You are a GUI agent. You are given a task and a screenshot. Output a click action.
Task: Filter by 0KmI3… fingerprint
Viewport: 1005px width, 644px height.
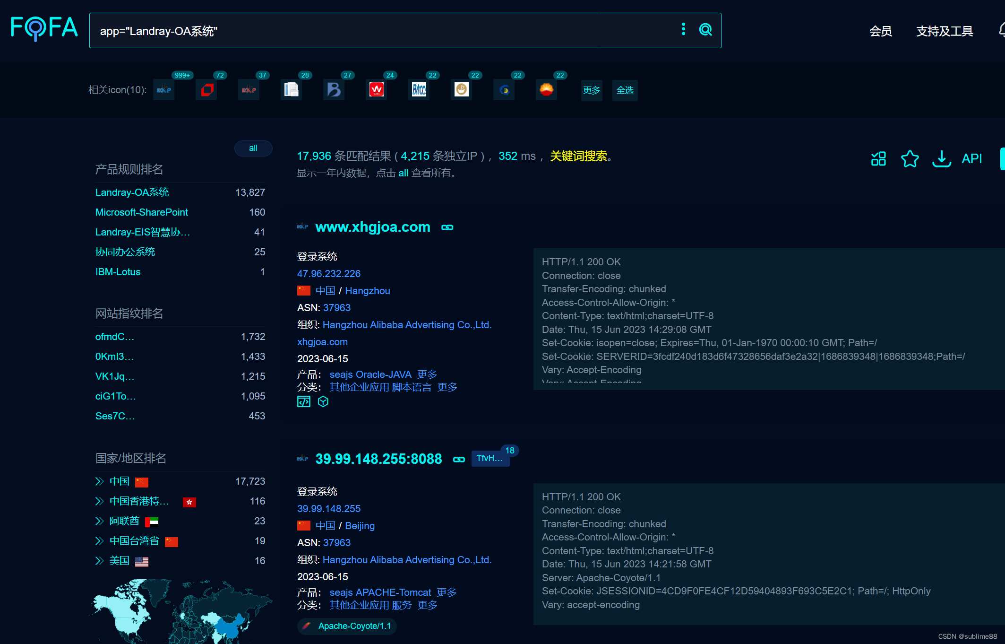click(x=115, y=357)
